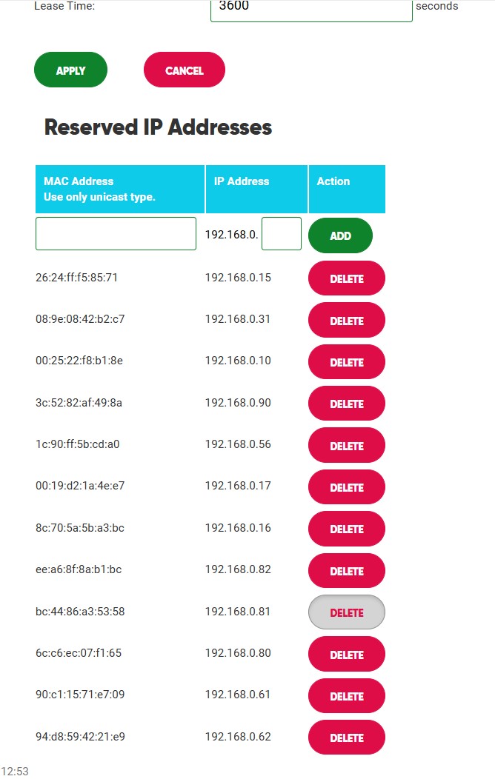495x779 pixels.
Task: Delete reservation for 00:19:d2:1a:4e:e7
Action: coord(346,487)
